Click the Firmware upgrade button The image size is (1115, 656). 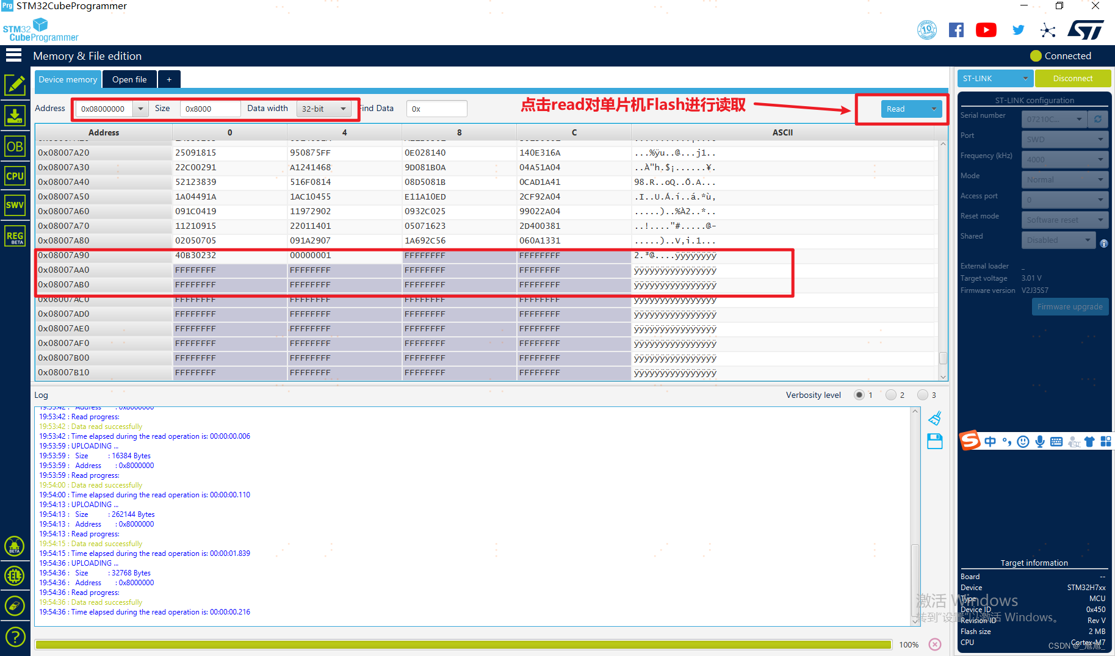1070,307
